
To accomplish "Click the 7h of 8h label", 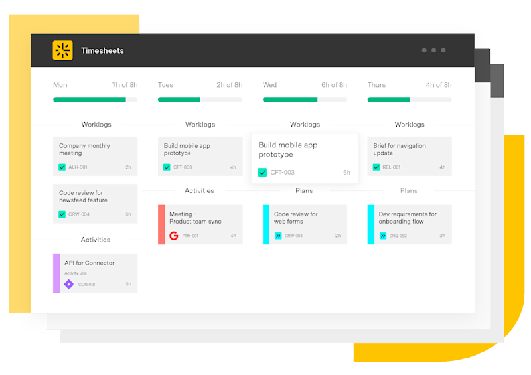I will point(125,85).
